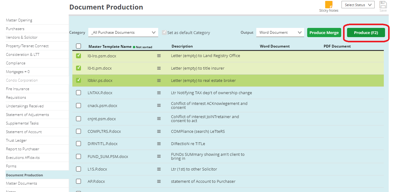Go to Purchasers section
Screen dimensions: 397x192
coord(15,29)
